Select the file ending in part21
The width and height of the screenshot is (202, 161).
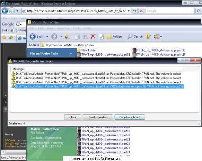click(104, 139)
